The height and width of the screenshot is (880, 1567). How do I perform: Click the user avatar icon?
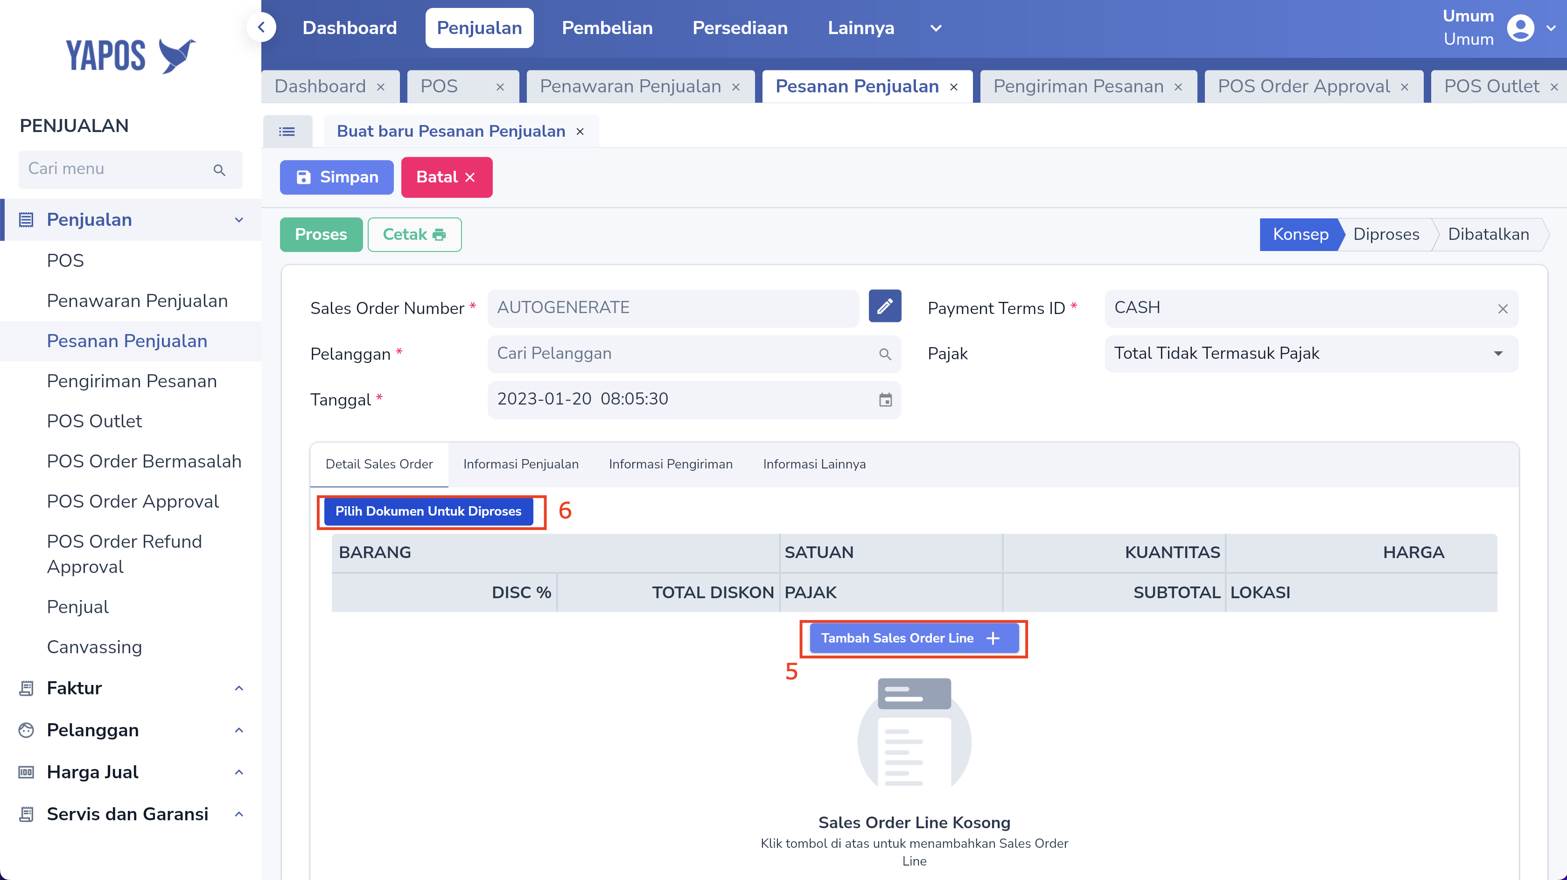pos(1520,28)
